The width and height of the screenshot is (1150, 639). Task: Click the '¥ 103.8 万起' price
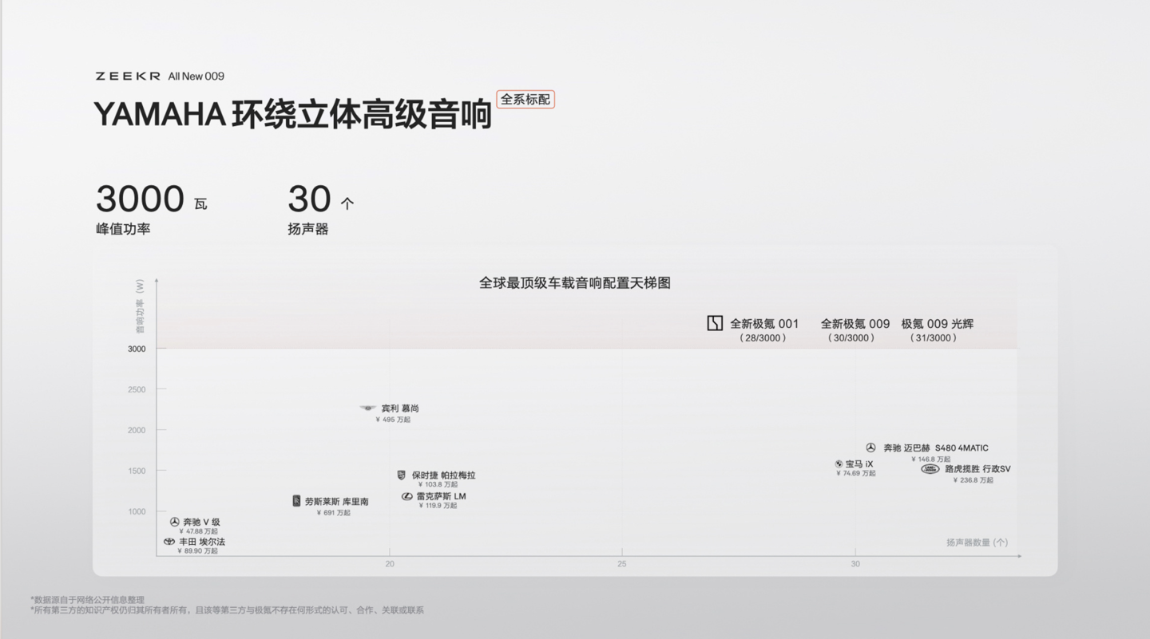(438, 485)
